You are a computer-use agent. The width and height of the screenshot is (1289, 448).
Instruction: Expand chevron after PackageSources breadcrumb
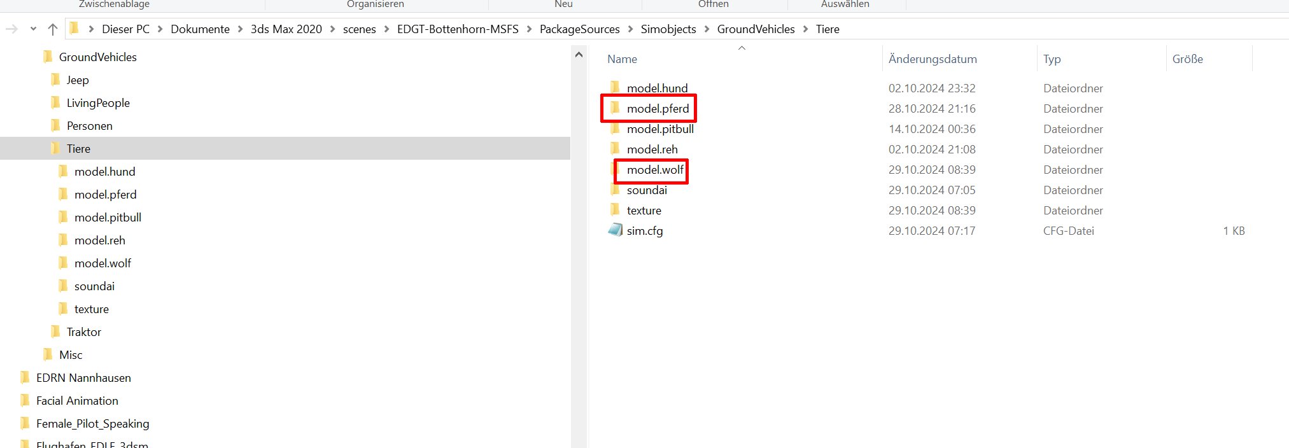[630, 29]
